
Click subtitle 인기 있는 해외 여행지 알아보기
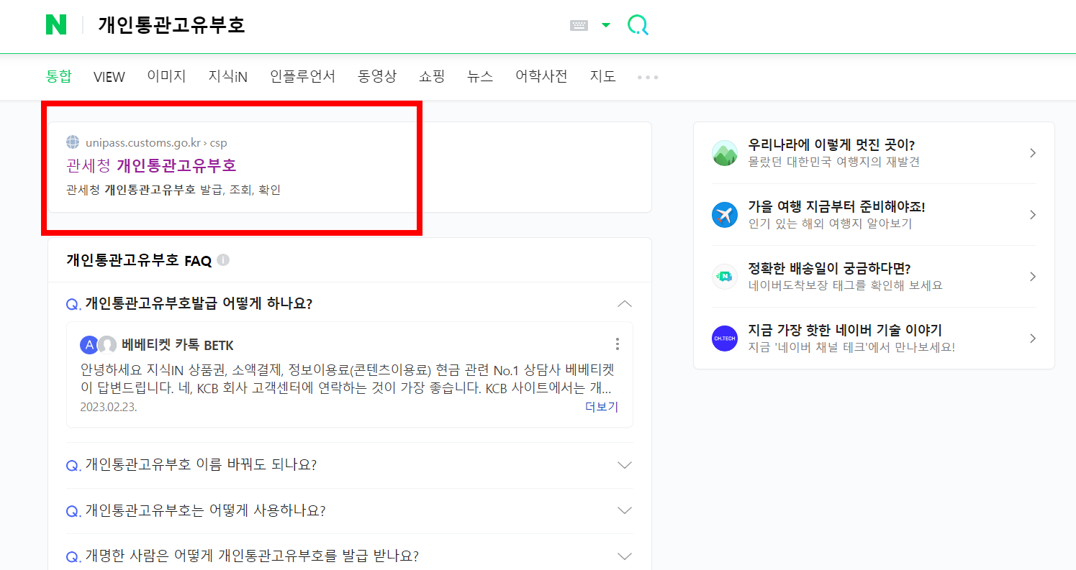tap(830, 224)
